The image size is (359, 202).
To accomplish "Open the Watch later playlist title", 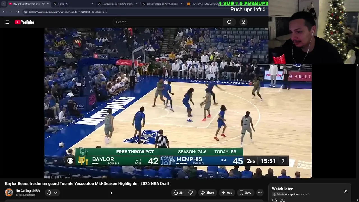I will coord(282,189).
